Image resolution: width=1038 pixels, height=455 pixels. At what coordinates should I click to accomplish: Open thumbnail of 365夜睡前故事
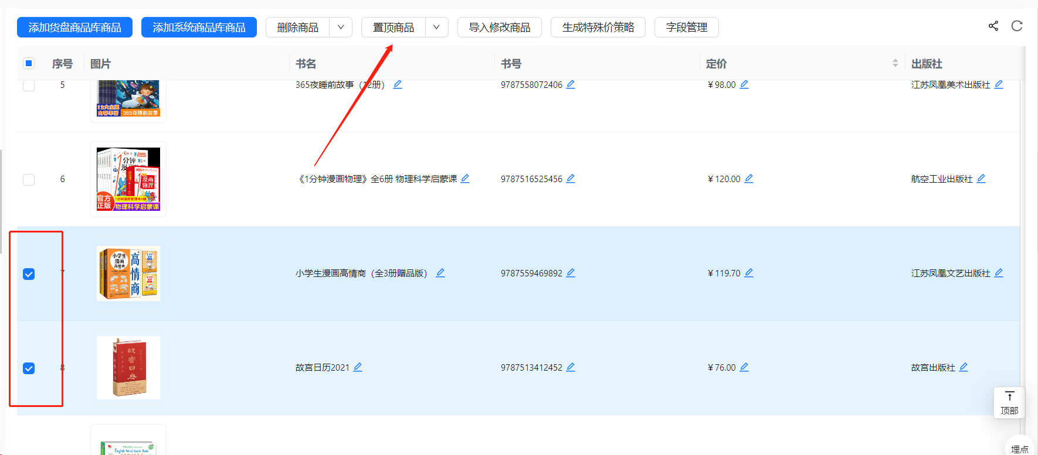tap(128, 98)
